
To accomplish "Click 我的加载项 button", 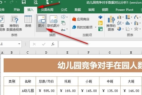I will pos(82,27).
